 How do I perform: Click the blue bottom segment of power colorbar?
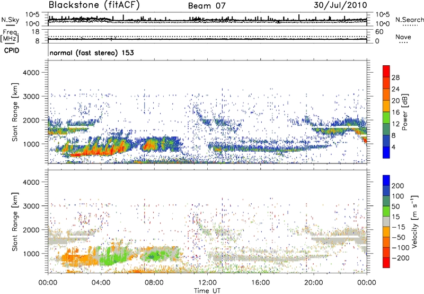(386, 152)
